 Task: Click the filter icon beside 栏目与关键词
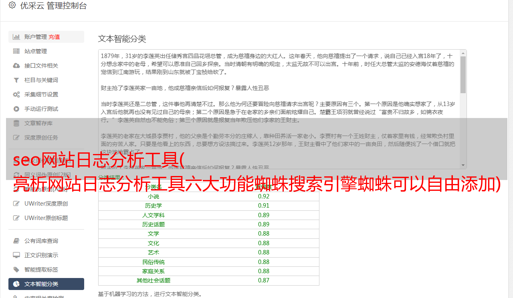tap(16, 80)
